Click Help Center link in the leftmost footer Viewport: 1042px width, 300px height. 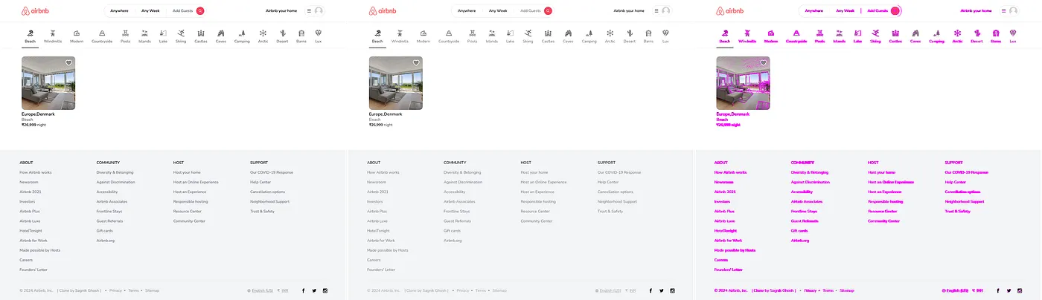(260, 182)
